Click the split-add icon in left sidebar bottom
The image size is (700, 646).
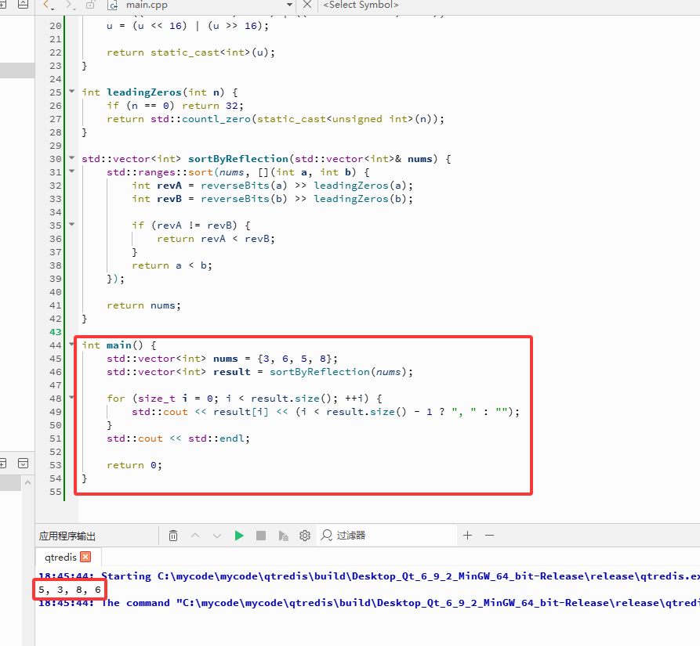click(x=2, y=464)
